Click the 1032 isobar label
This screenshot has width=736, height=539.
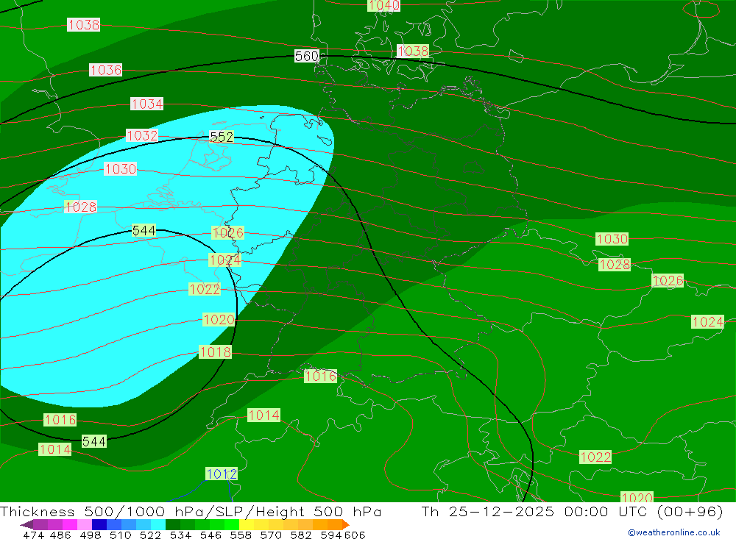(x=142, y=135)
